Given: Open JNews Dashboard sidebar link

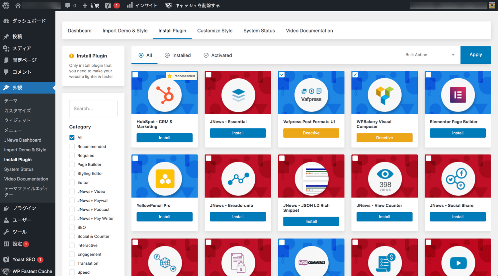Looking at the screenshot, I should tap(23, 140).
